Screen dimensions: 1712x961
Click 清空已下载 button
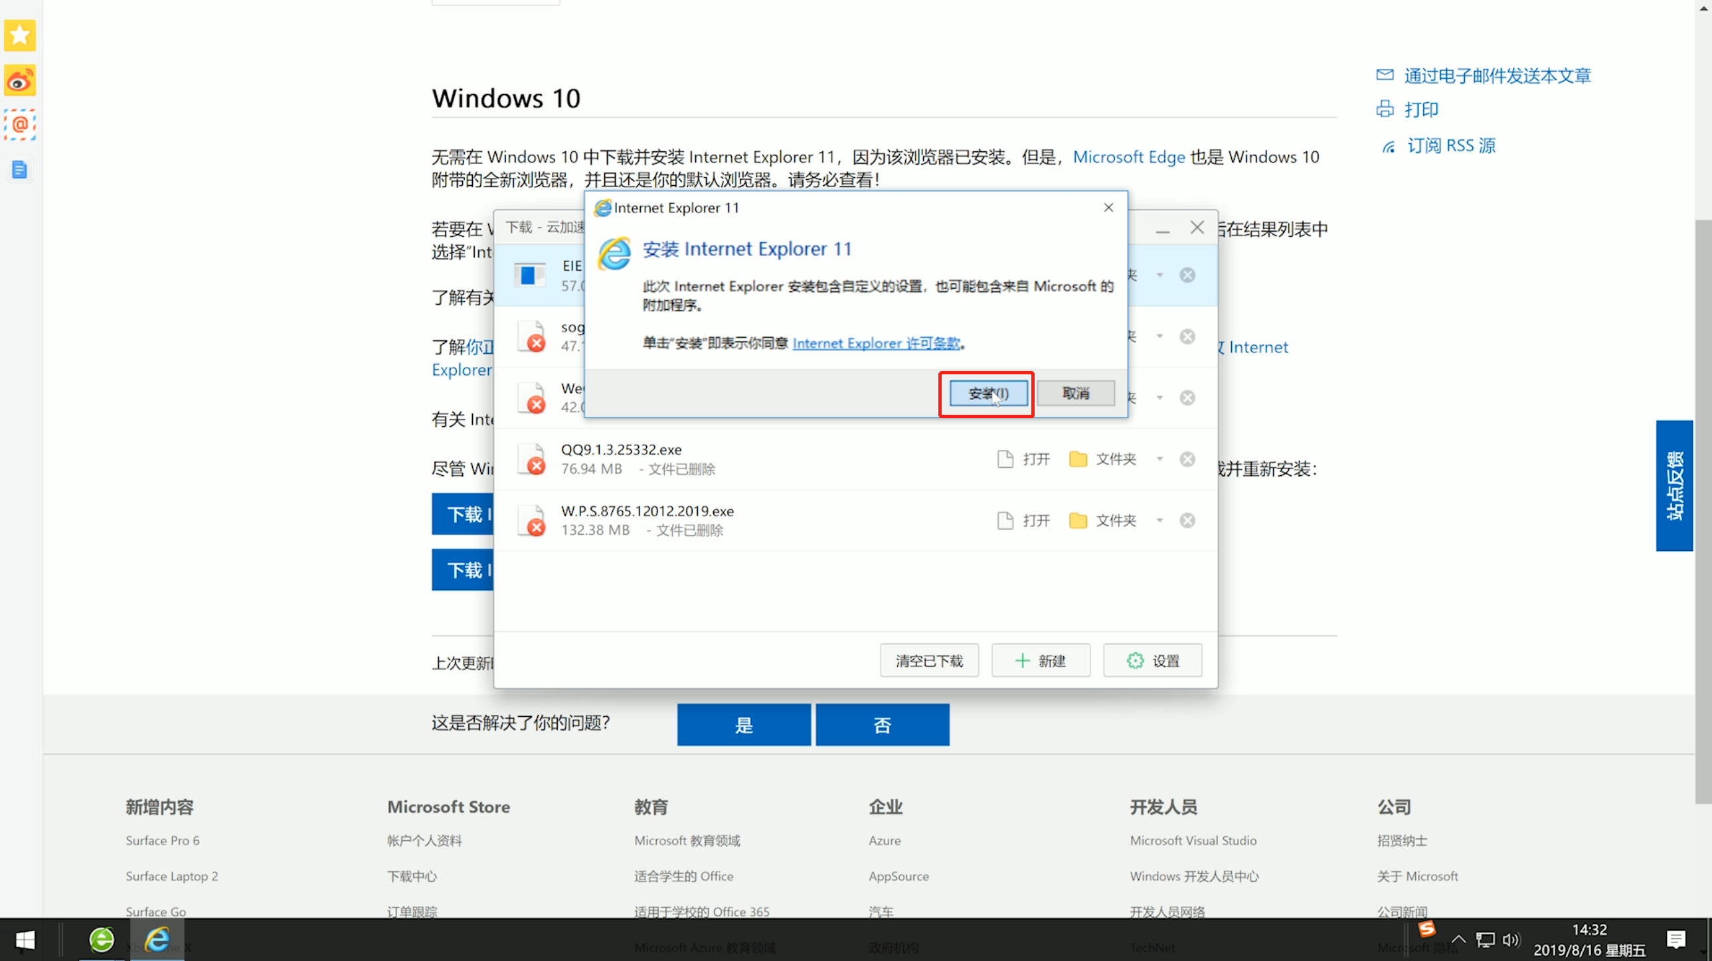(929, 661)
